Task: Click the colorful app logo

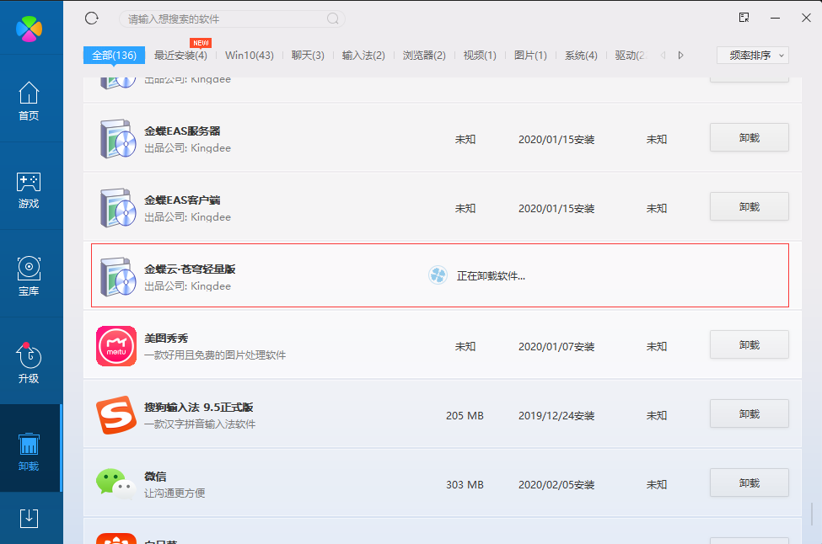Action: tap(29, 29)
